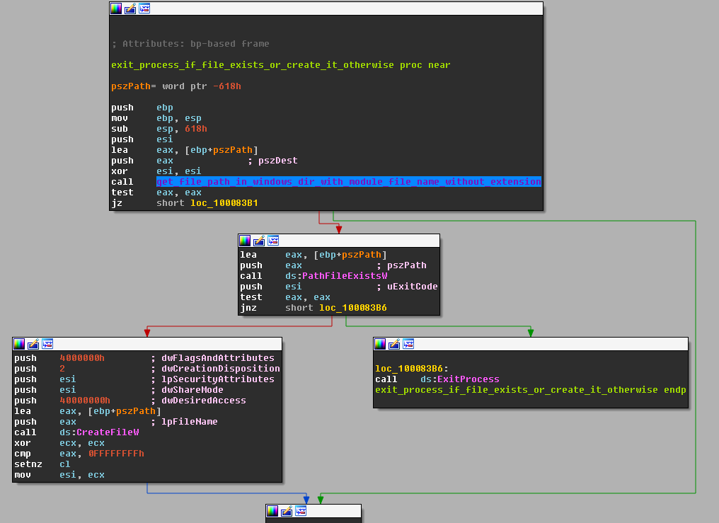Click the group nodes icon on the CreateFileW node

pos(47,344)
